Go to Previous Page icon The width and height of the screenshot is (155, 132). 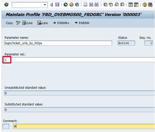[x=111, y=5]
